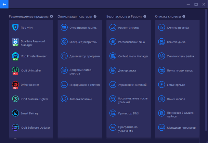Open the Битые ярлыки icon
208x143 pixels.
(x=162, y=84)
